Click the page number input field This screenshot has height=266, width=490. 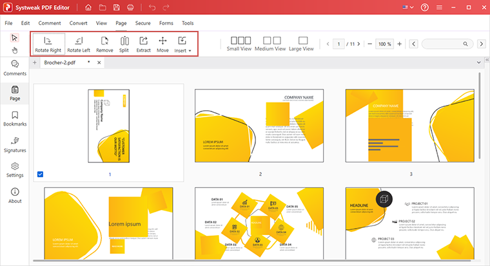338,44
